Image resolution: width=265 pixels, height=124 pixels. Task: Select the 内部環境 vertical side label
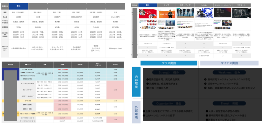pos(136,82)
